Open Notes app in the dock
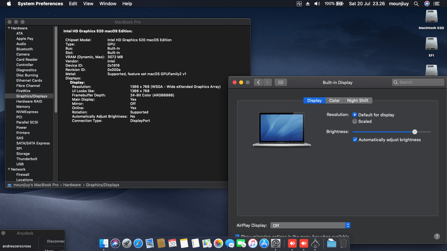 pyautogui.click(x=184, y=243)
